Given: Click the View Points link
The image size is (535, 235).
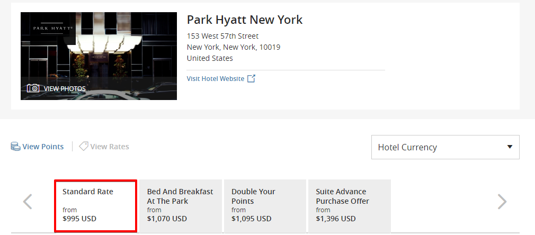Looking at the screenshot, I should pos(43,147).
